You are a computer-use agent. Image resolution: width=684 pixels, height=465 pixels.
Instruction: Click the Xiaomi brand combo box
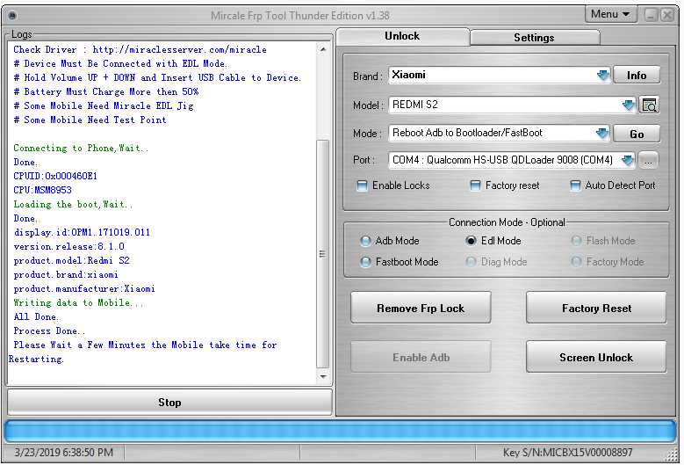click(499, 75)
